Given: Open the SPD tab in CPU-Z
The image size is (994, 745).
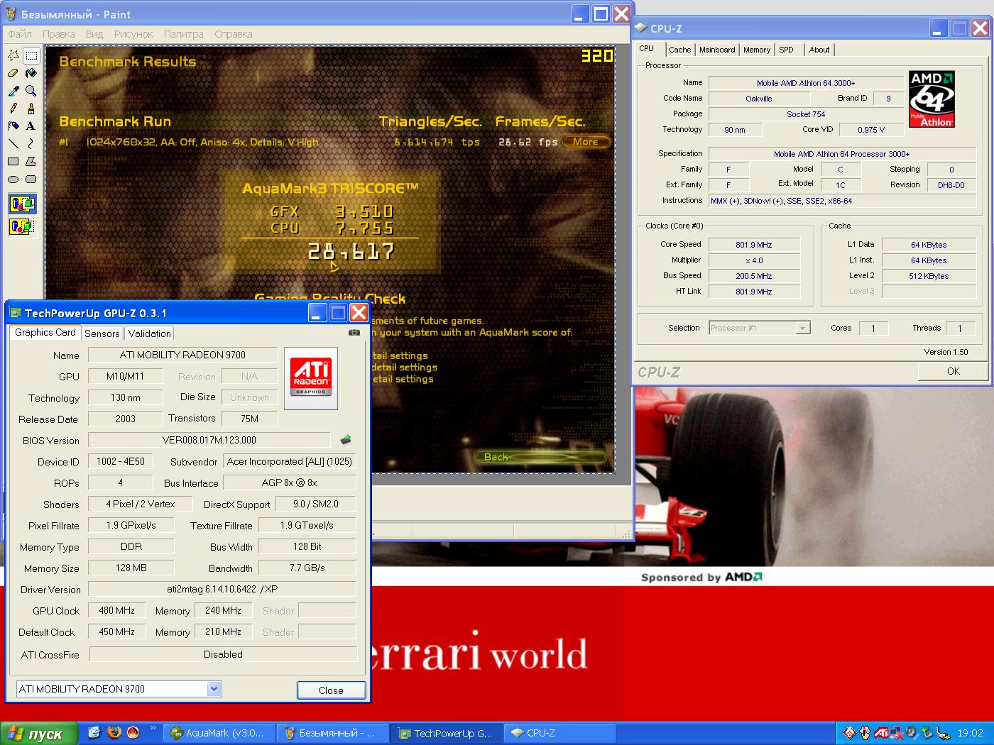Looking at the screenshot, I should point(786,50).
